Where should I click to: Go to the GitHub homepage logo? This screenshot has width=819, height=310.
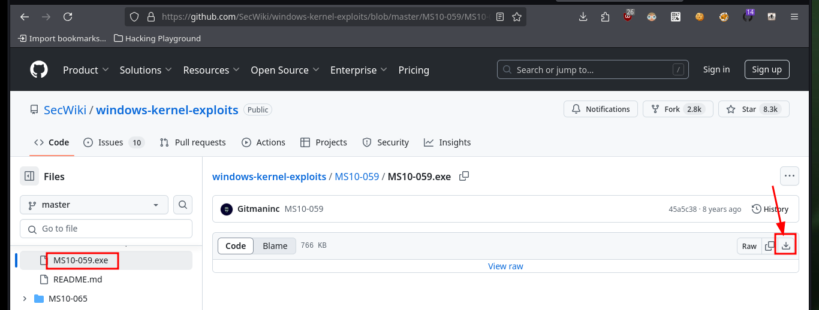point(39,70)
